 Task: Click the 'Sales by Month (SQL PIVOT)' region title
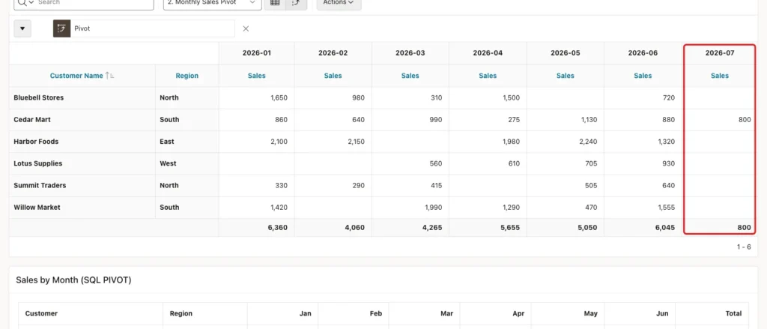click(x=73, y=280)
